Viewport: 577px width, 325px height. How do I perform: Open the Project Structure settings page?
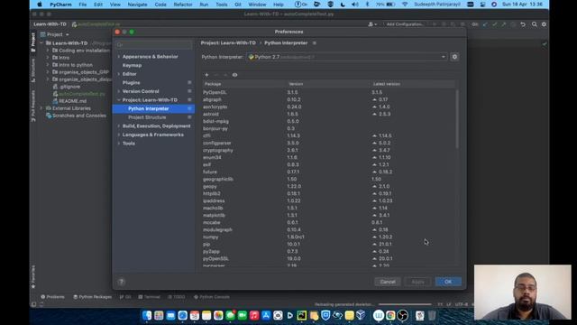click(147, 117)
